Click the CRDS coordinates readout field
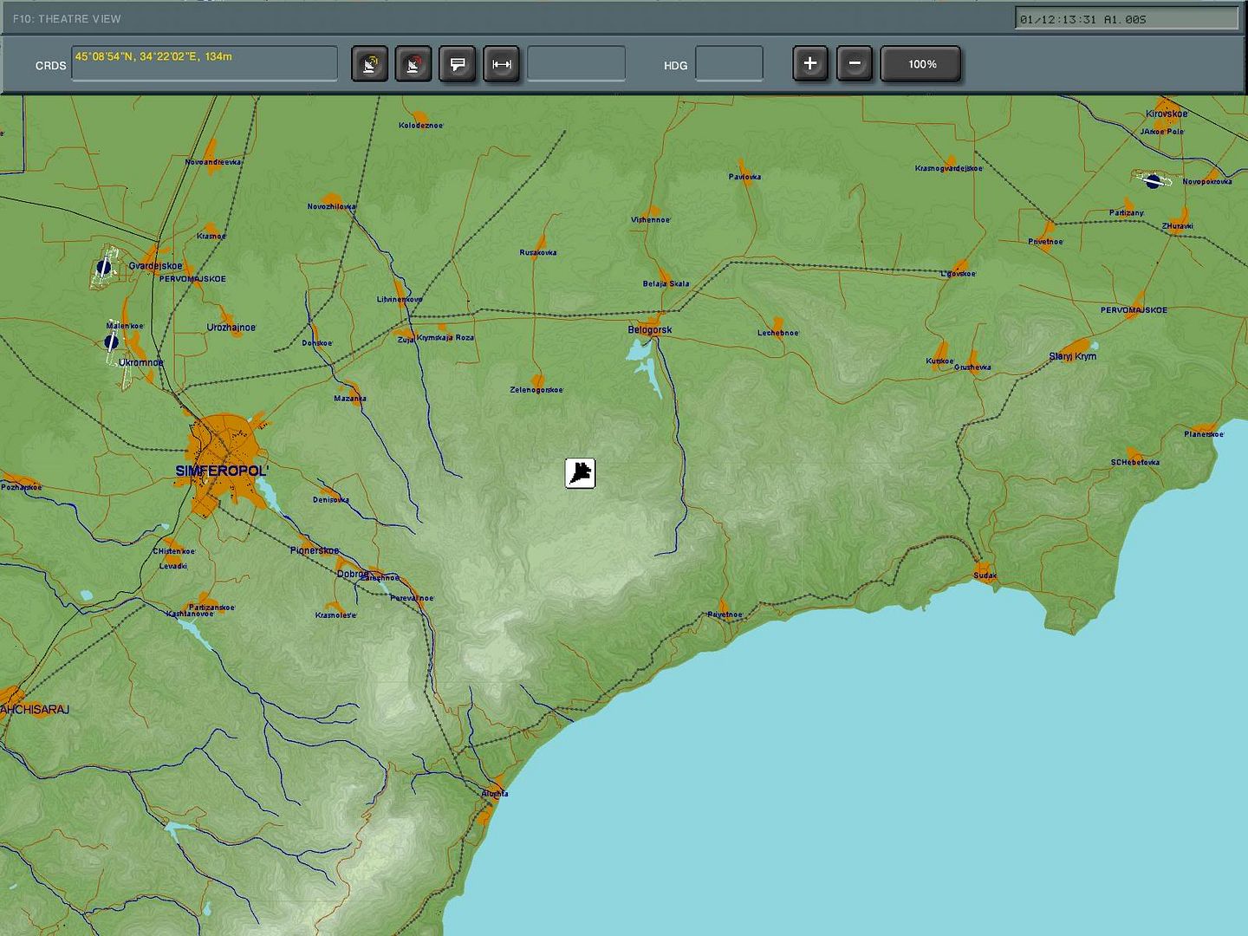The width and height of the screenshot is (1248, 936). coord(205,63)
